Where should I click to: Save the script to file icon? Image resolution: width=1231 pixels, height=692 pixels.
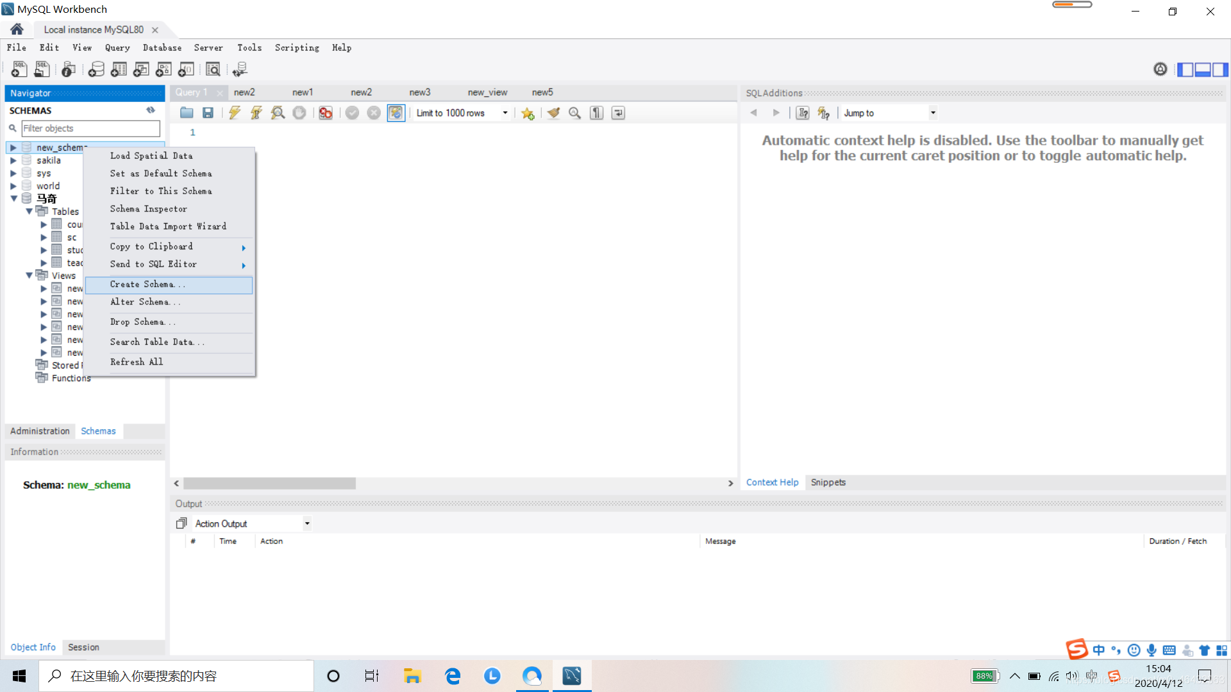(x=208, y=113)
